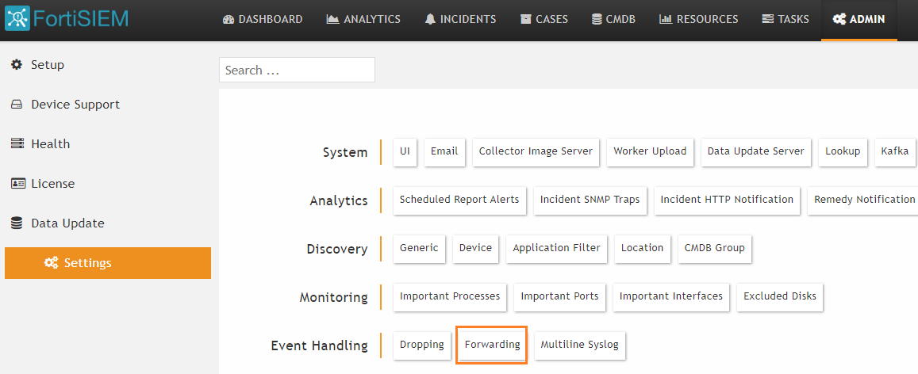Open the Forwarding event handling settings

(x=492, y=345)
